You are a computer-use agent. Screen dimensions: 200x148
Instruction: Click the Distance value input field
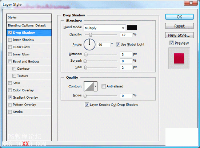[126, 54]
